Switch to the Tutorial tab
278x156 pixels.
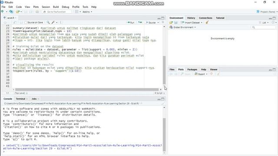pos(220,18)
